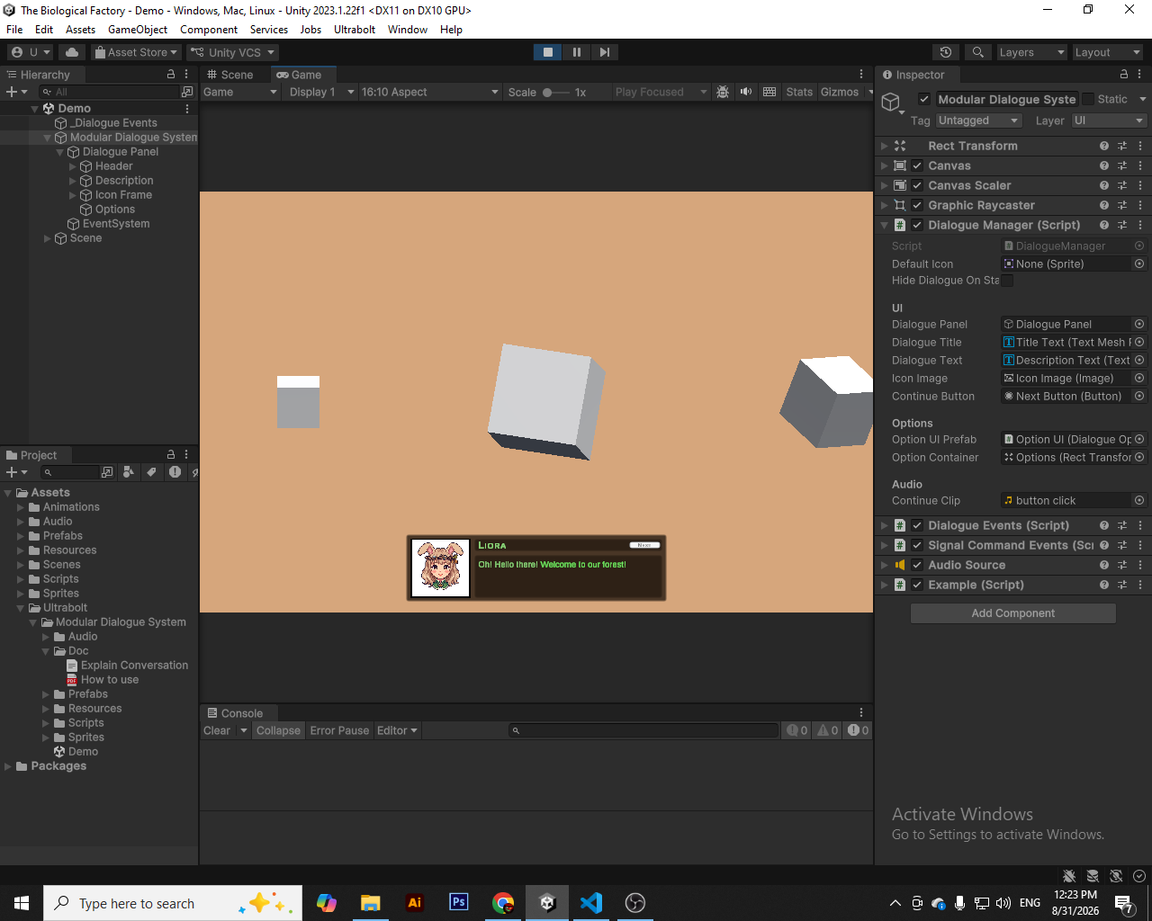
Task: Toggle the Static checkbox
Action: [1088, 99]
